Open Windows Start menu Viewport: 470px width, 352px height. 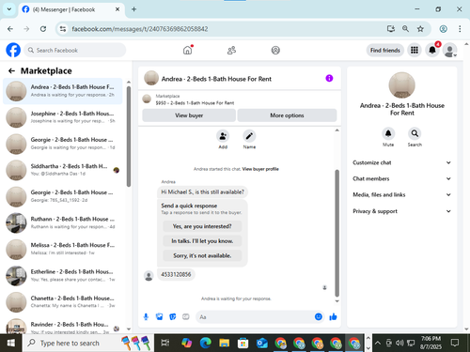[11, 343]
